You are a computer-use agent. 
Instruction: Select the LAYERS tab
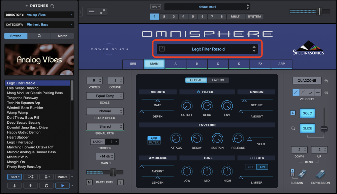[x=218, y=80]
